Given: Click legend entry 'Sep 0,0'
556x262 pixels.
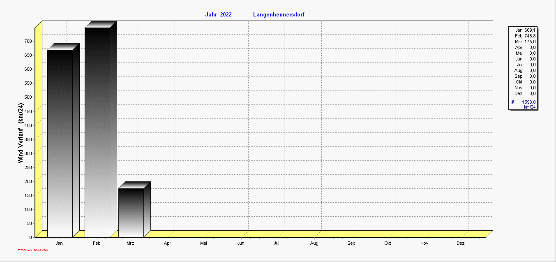Looking at the screenshot, I should click(x=525, y=76).
